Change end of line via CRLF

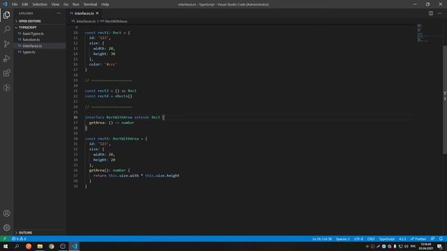point(371,238)
